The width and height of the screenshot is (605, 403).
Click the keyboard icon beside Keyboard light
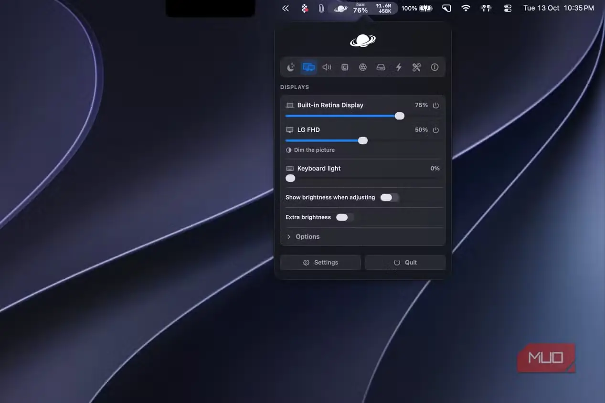coord(290,169)
